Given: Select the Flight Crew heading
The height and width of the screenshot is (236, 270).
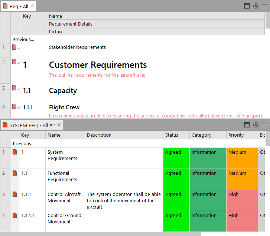Looking at the screenshot, I should tap(64, 107).
